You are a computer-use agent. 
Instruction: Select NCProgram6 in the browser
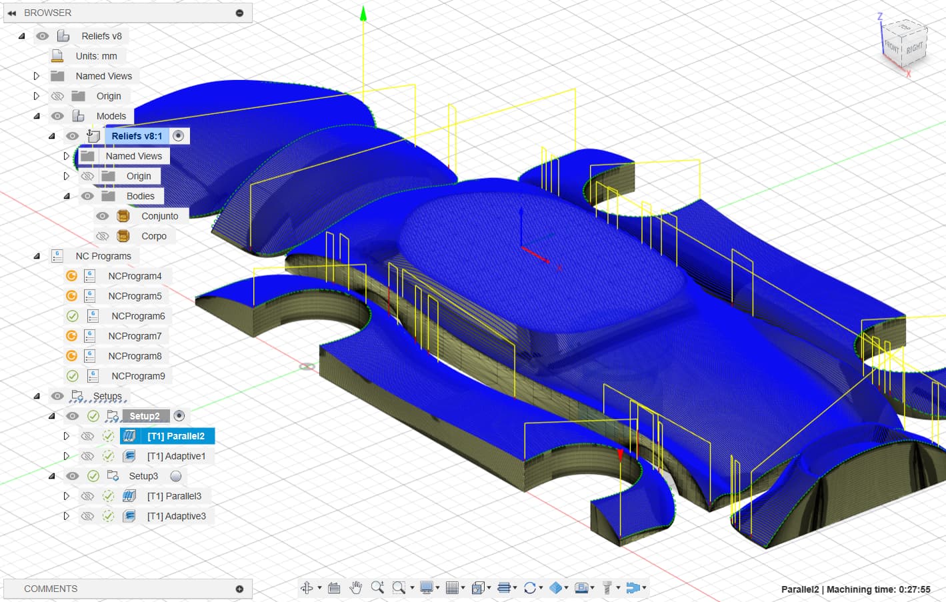(138, 316)
